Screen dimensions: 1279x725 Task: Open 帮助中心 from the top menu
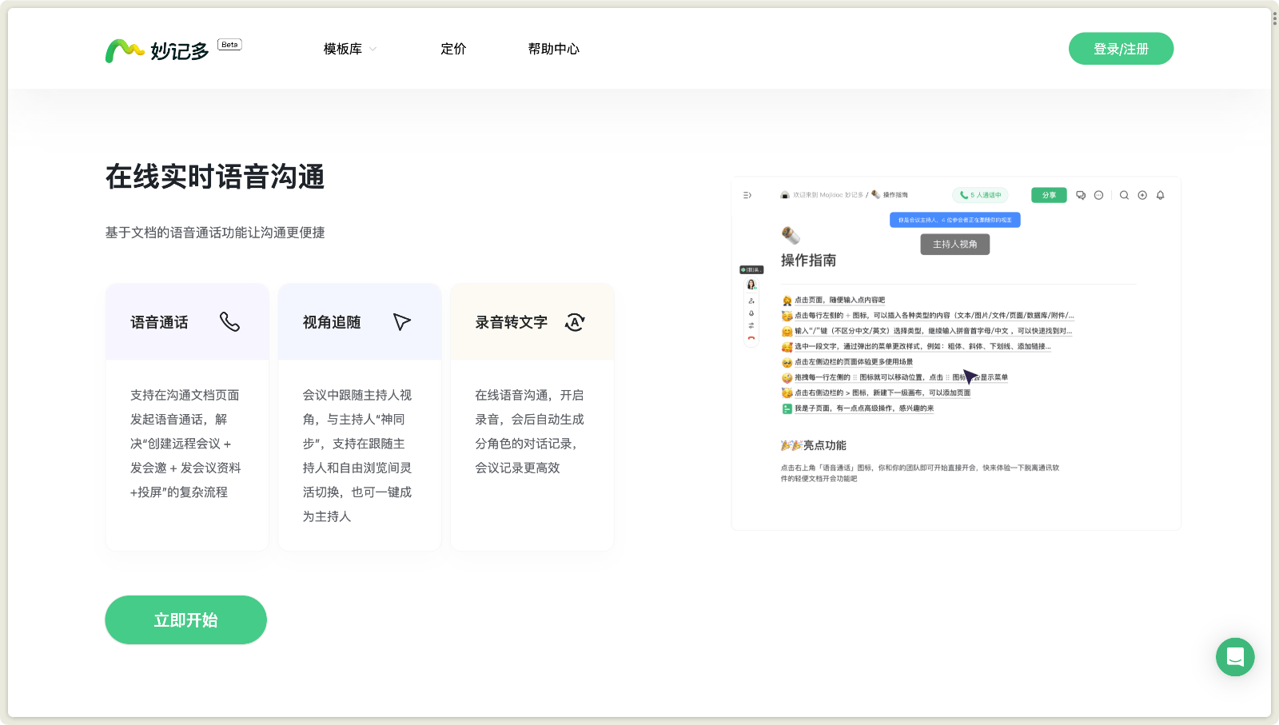[553, 49]
